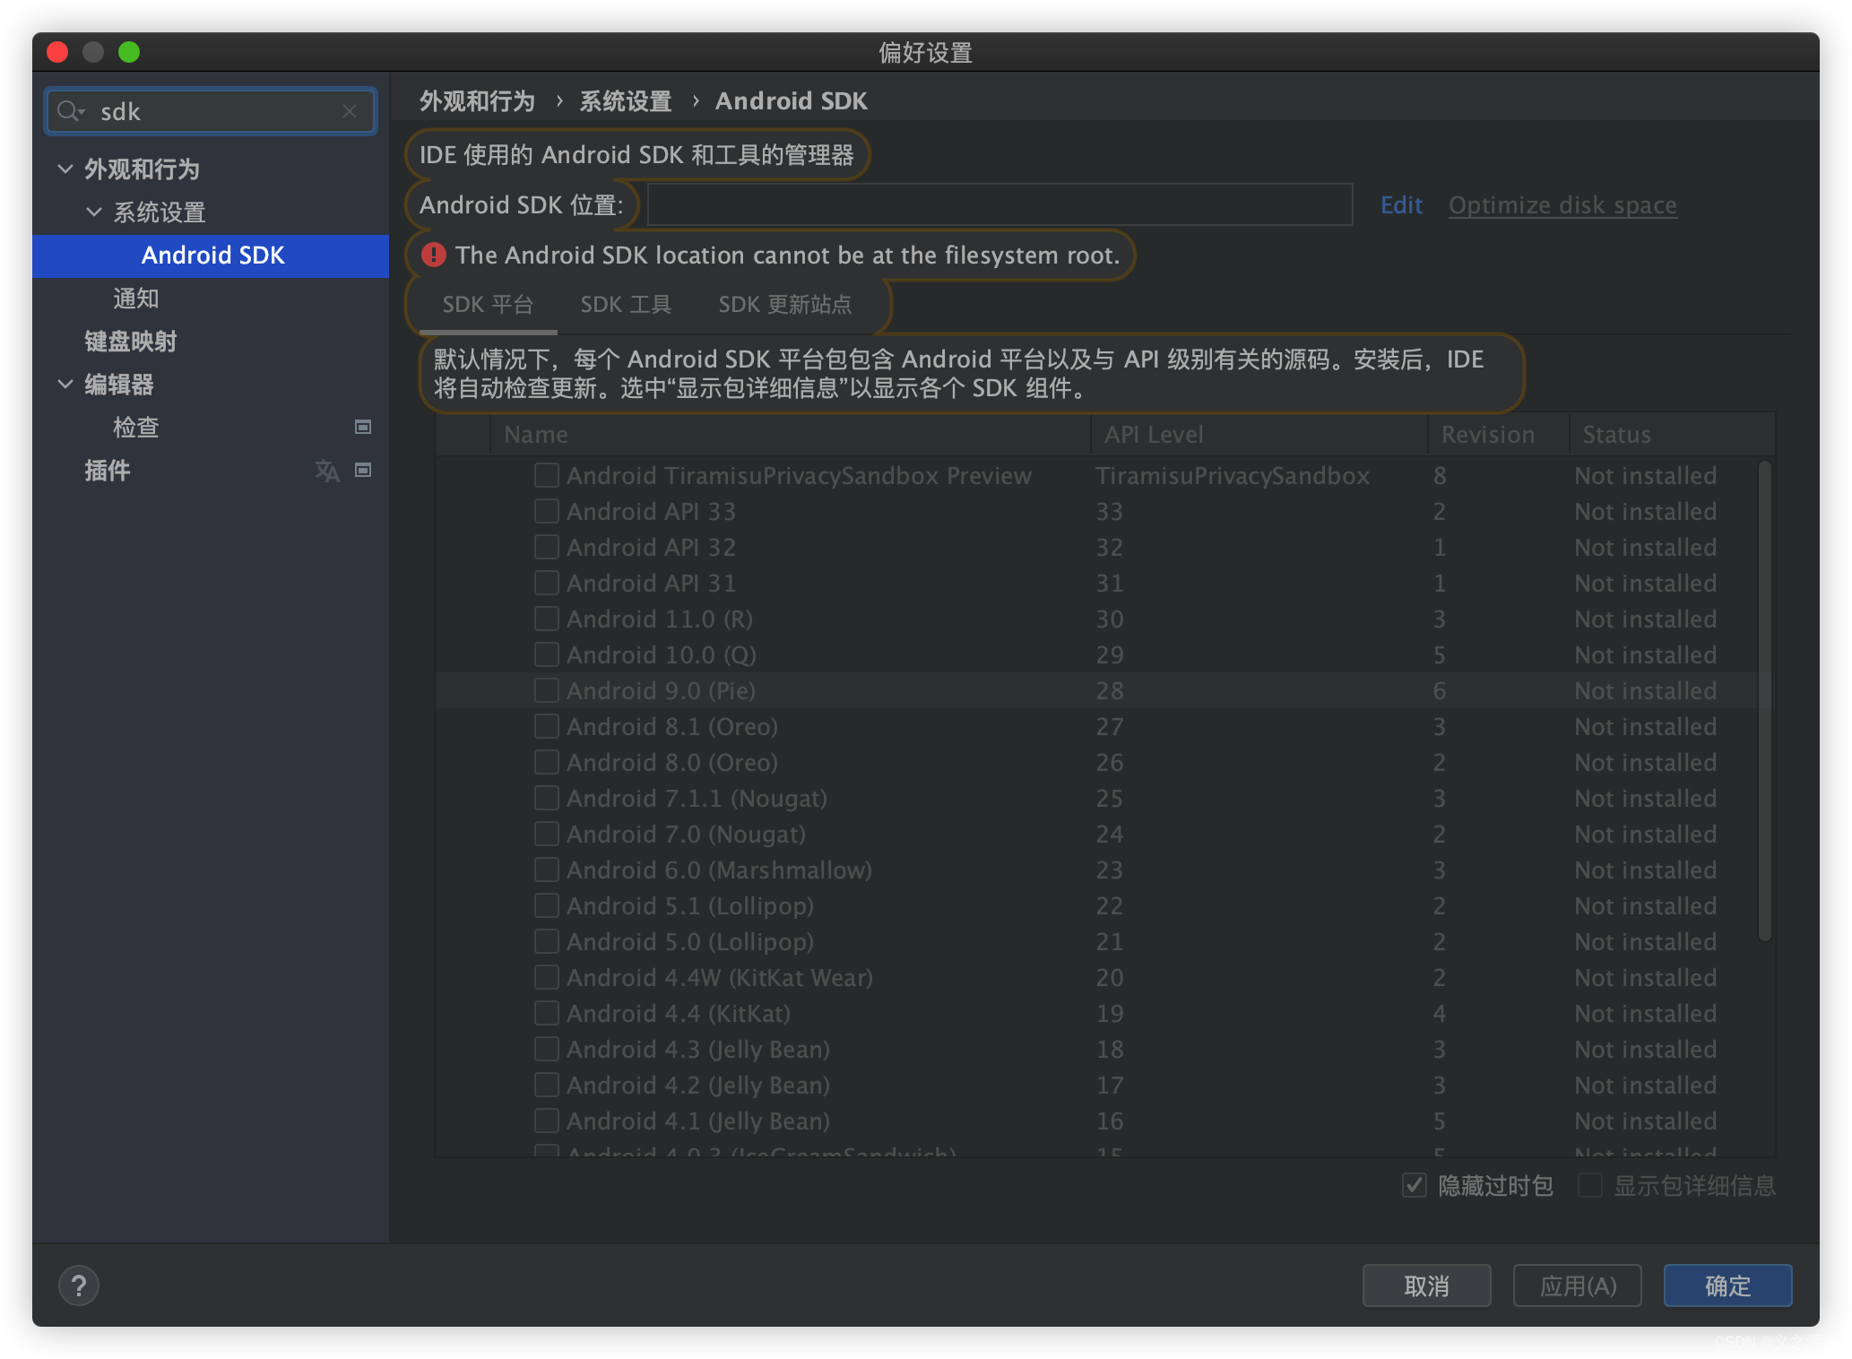
Task: Open the 通知 settings page
Action: (135, 299)
